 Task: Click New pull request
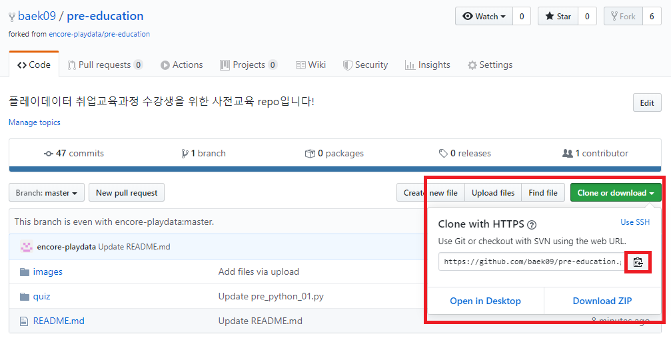(x=127, y=193)
